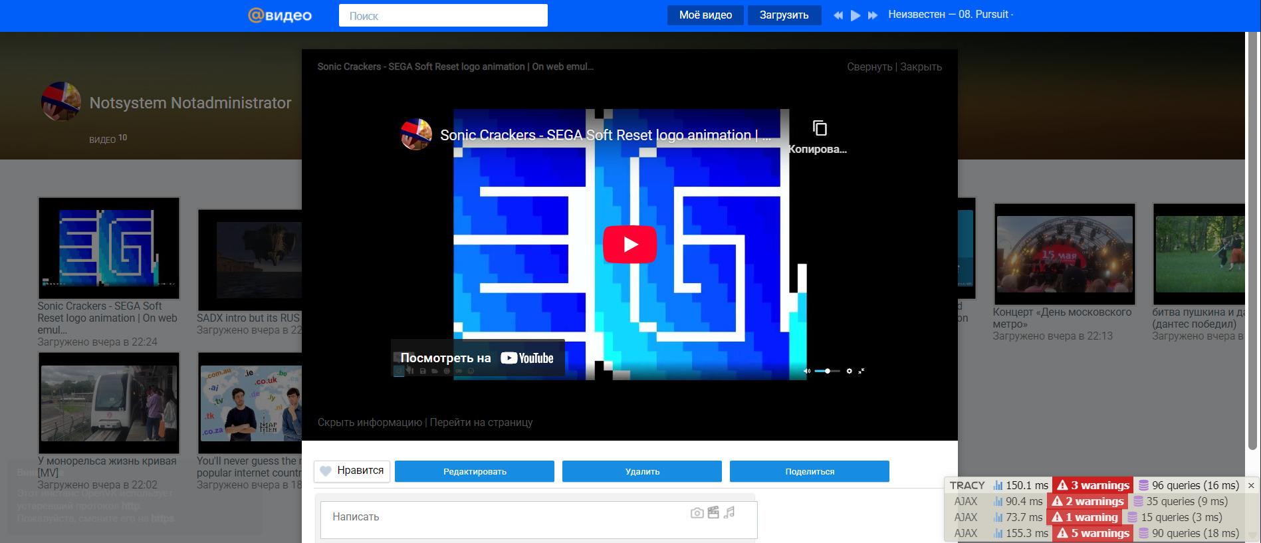
Task: Click the '@видео' site logo
Action: (x=280, y=15)
